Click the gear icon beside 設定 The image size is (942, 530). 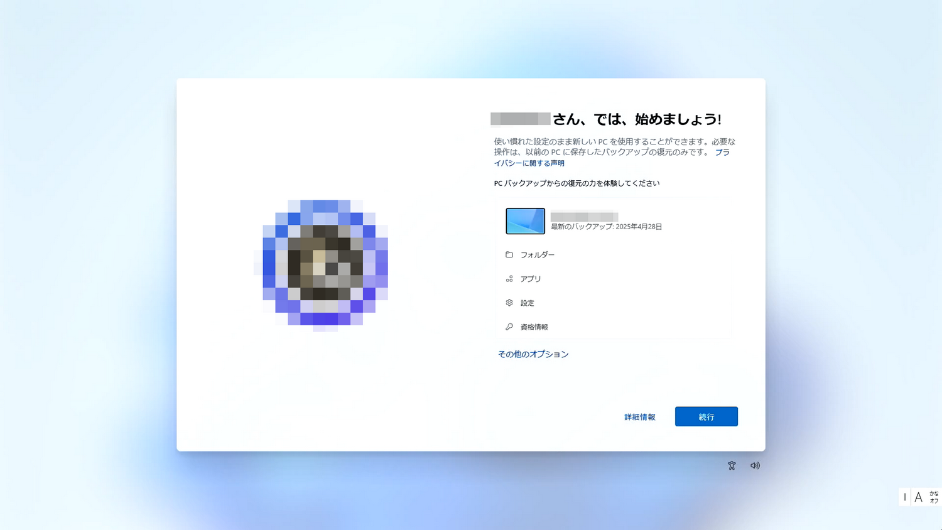pos(509,302)
